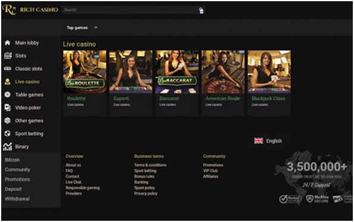Open the Bitcoin sidebar item
The image size is (354, 222).
coord(12,160)
